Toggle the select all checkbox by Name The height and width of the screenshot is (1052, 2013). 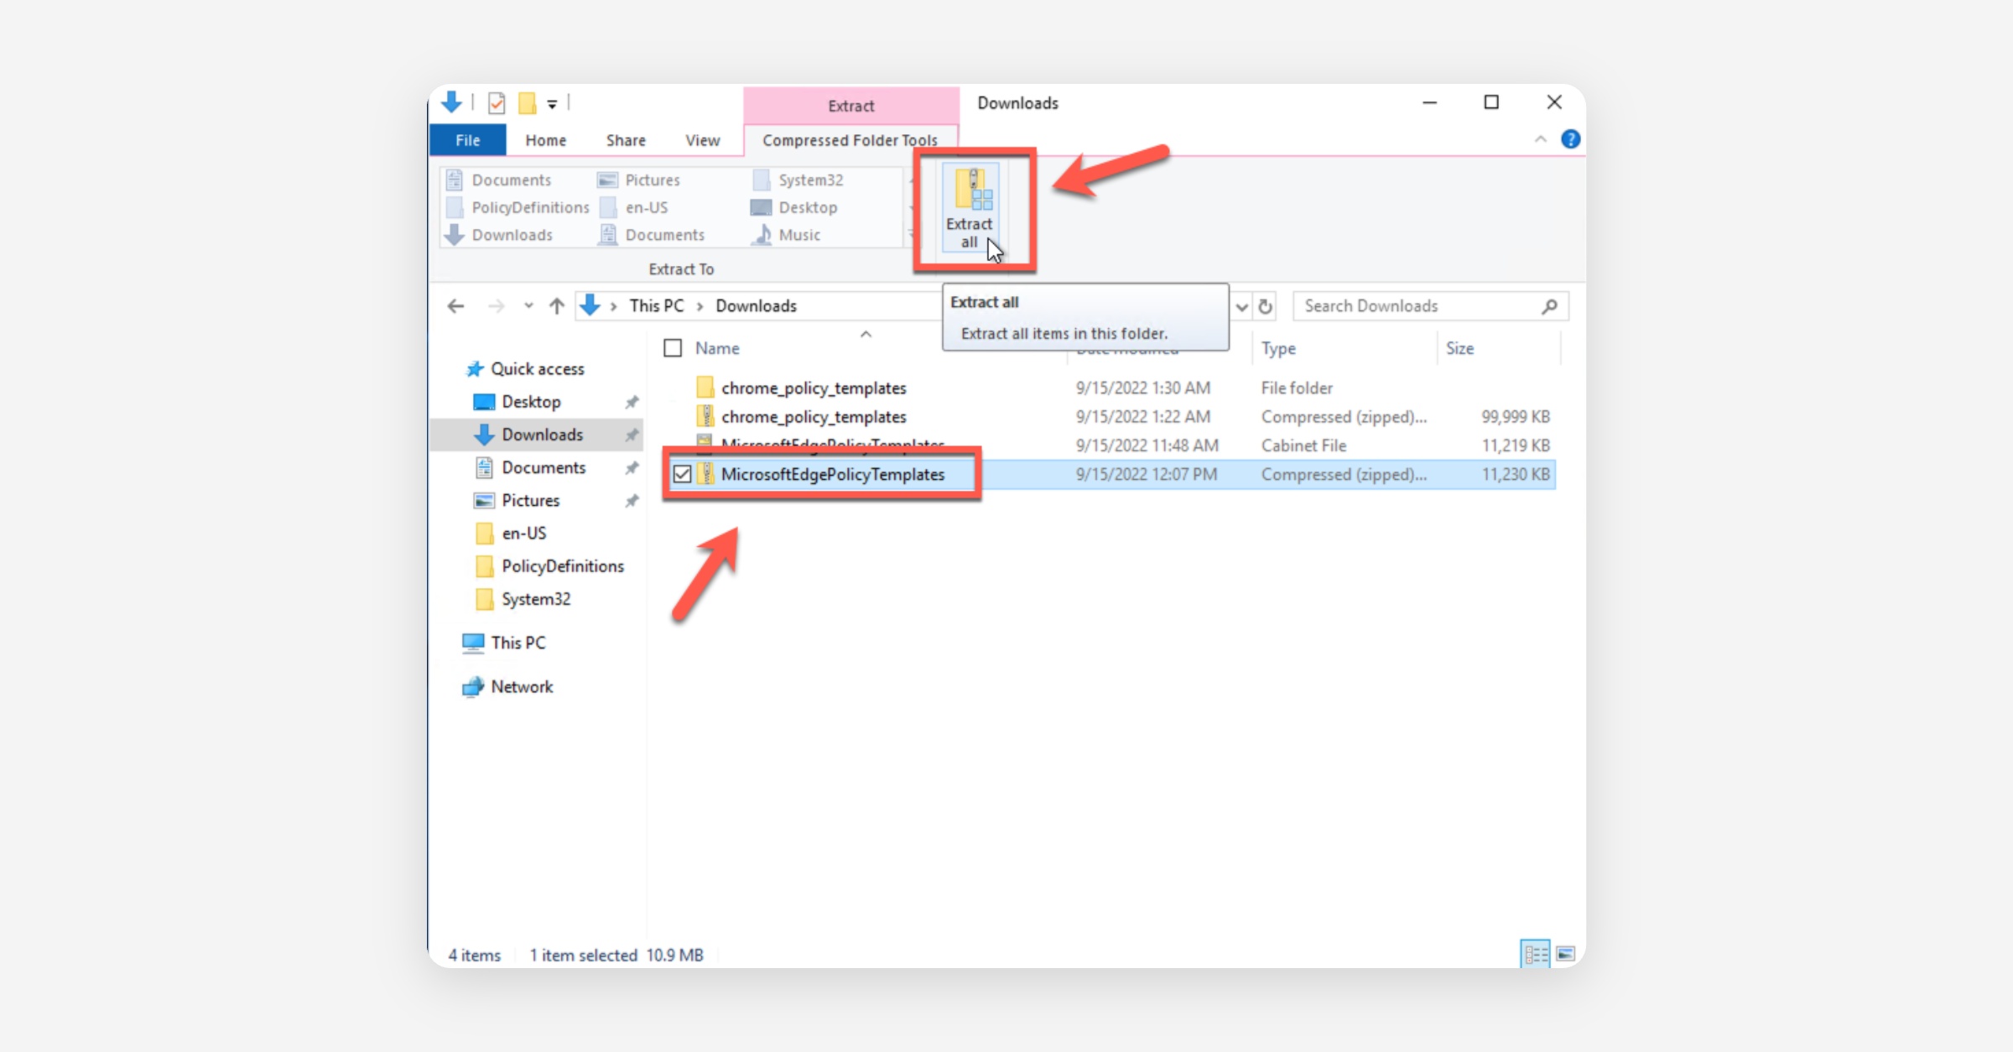(673, 348)
